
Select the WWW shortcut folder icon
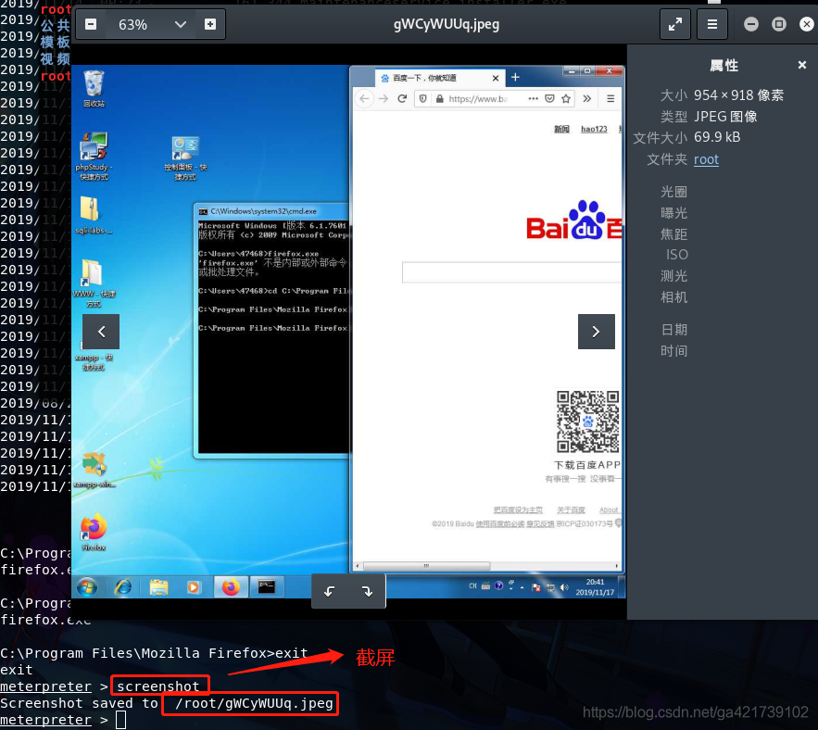tap(94, 283)
